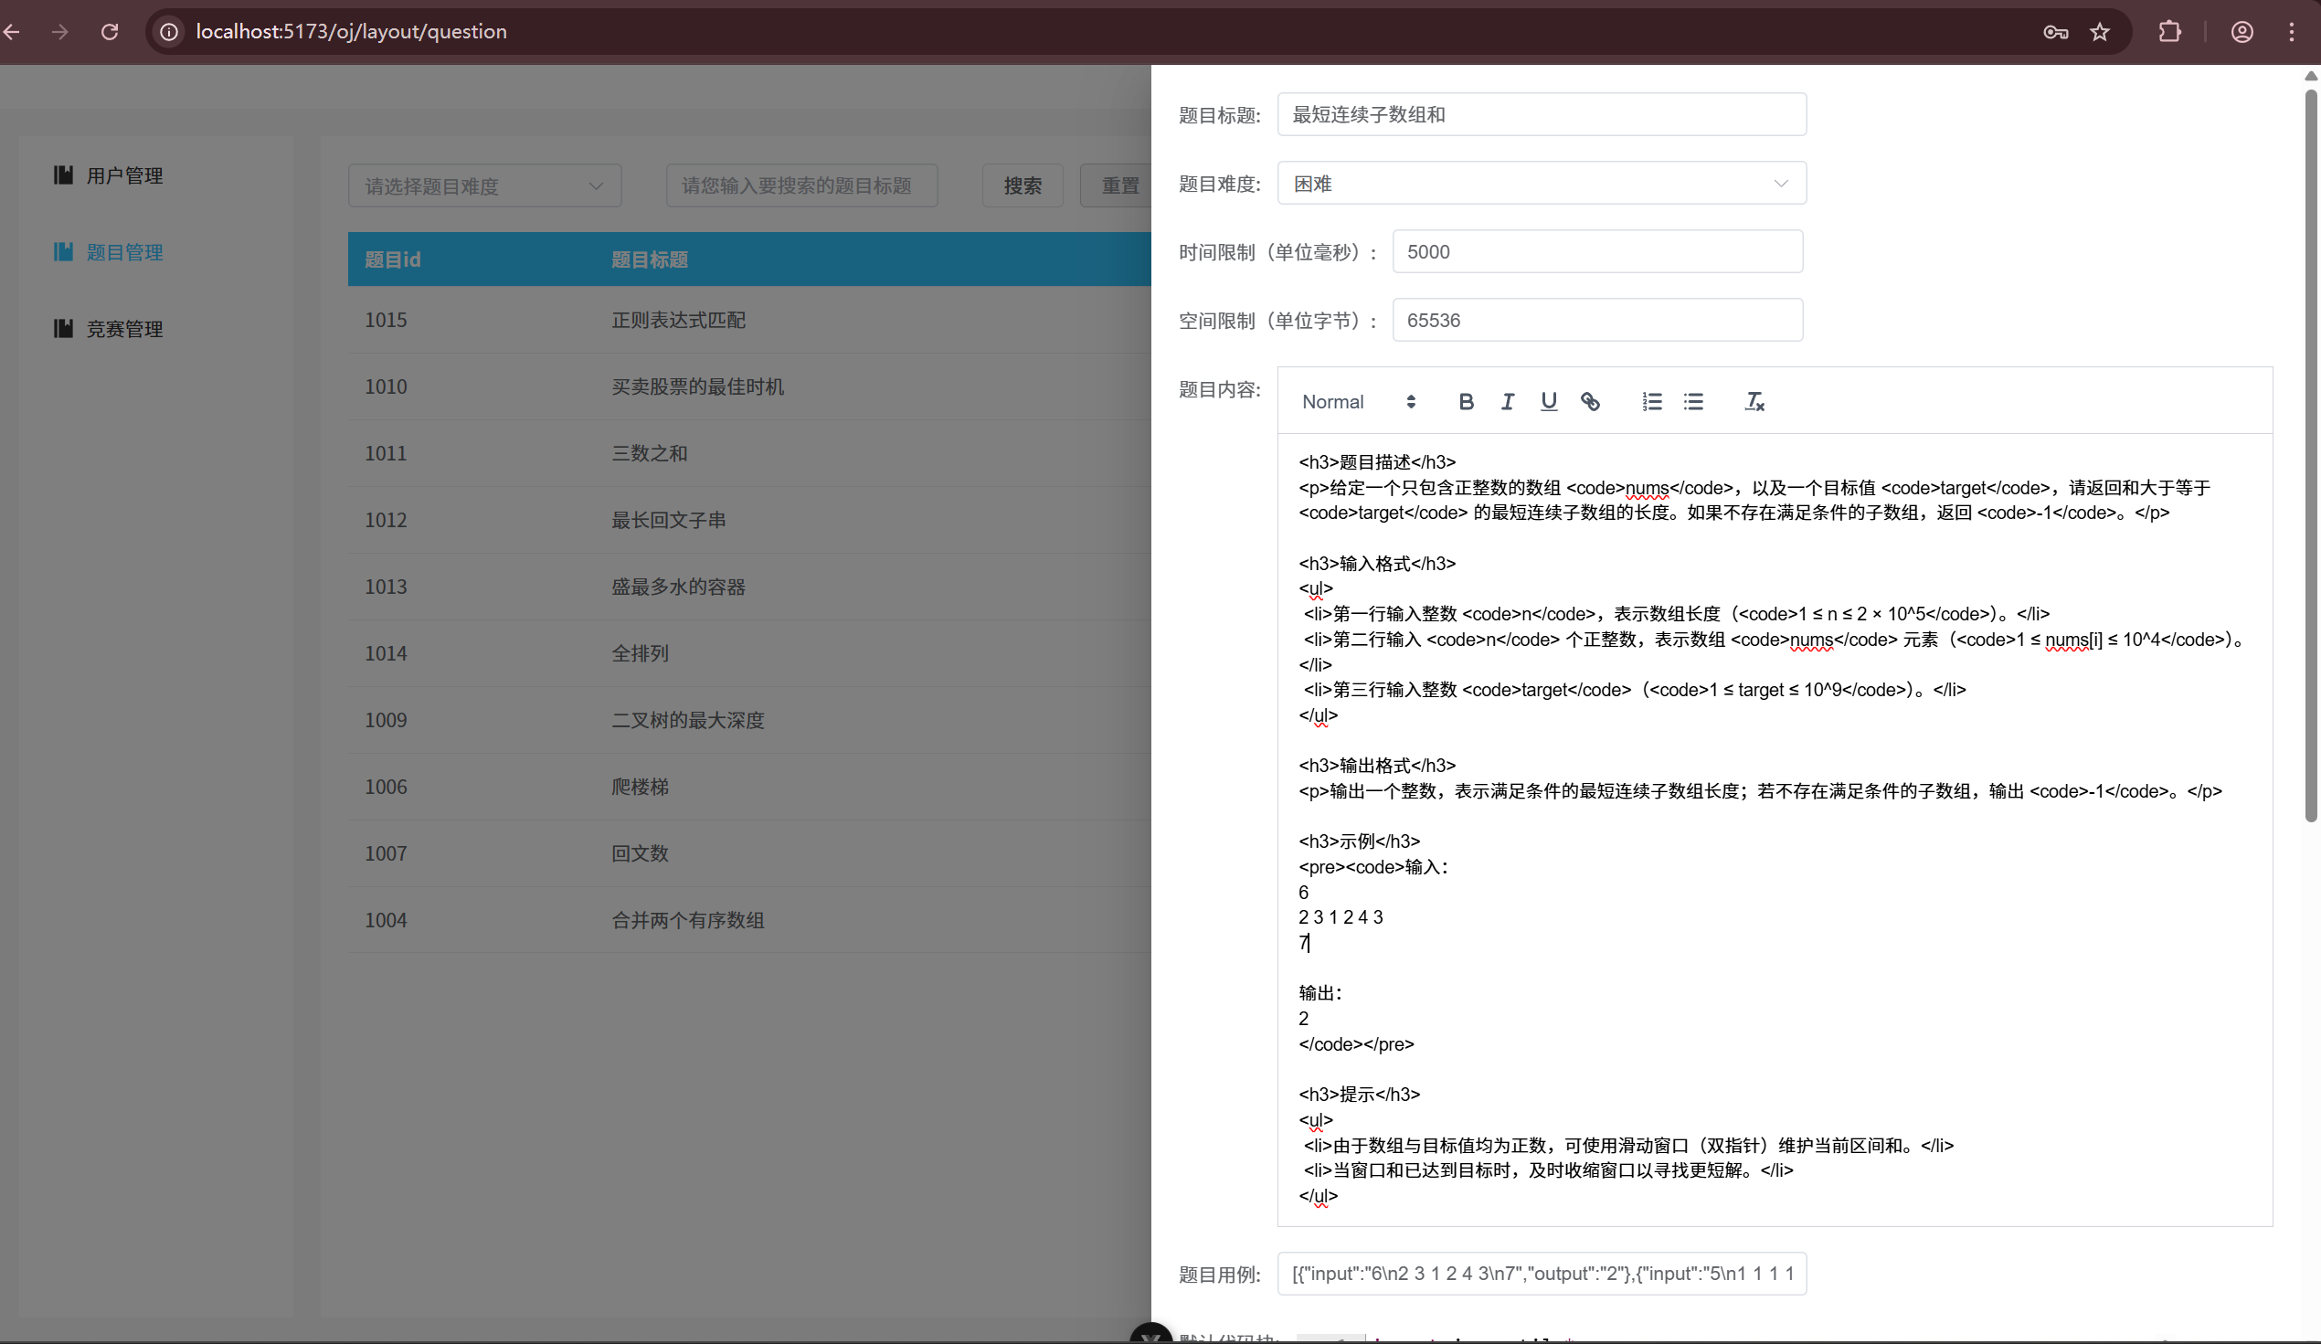
Task: Reload the page with the refresh icon
Action: 110,31
